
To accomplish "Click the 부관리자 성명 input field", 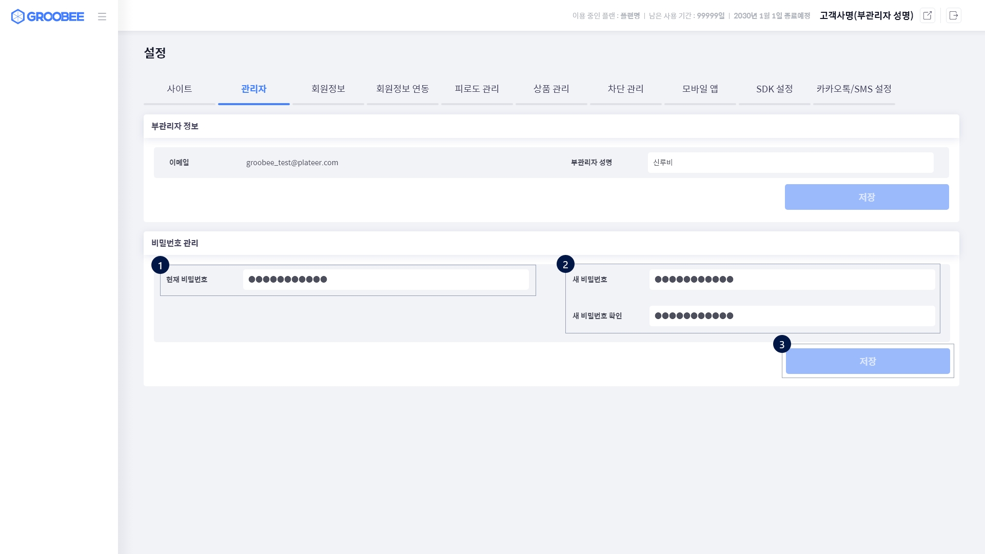I will [x=790, y=163].
